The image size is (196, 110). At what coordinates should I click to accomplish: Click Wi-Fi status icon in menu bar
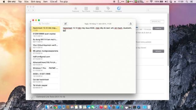coord(151,2)
